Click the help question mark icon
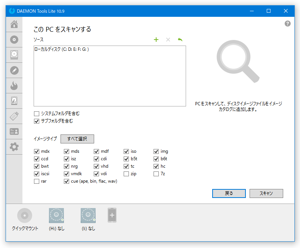This screenshot has width=300, height=248. pyautogui.click(x=287, y=24)
